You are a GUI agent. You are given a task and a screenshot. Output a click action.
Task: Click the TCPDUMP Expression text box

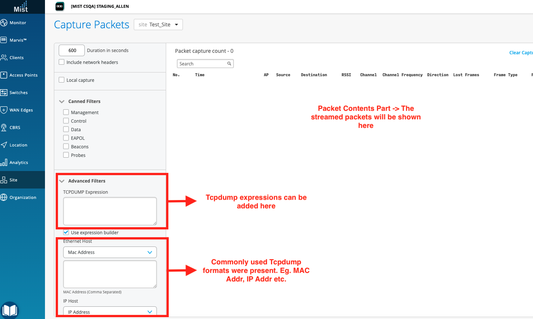coord(110,211)
